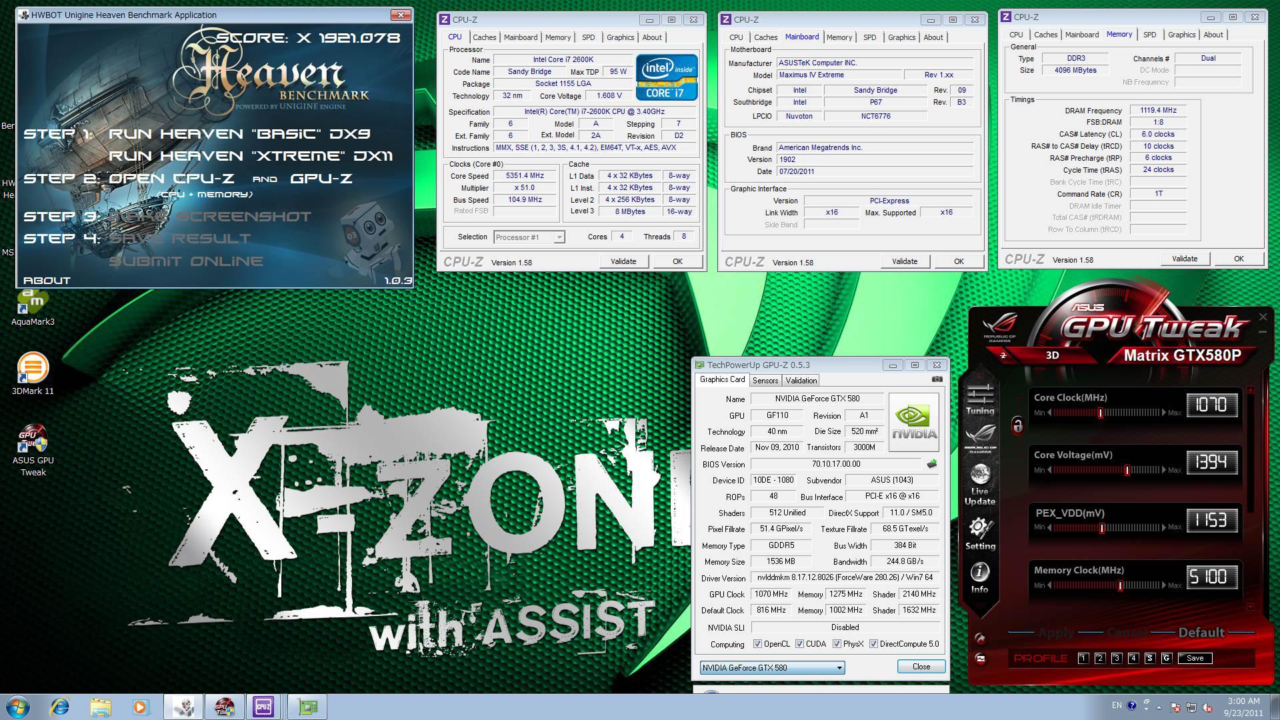The image size is (1280, 720).
Task: Click OK in the Mainboard CPU-Z window
Action: (x=959, y=261)
